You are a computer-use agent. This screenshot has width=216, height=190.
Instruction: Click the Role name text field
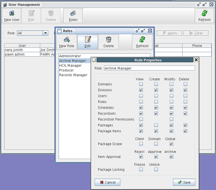click(149, 68)
